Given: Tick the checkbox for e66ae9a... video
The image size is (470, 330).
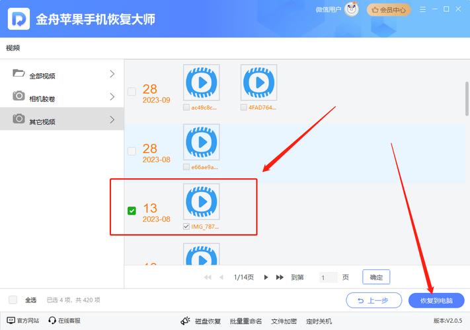Looking at the screenshot, I should pos(186,166).
